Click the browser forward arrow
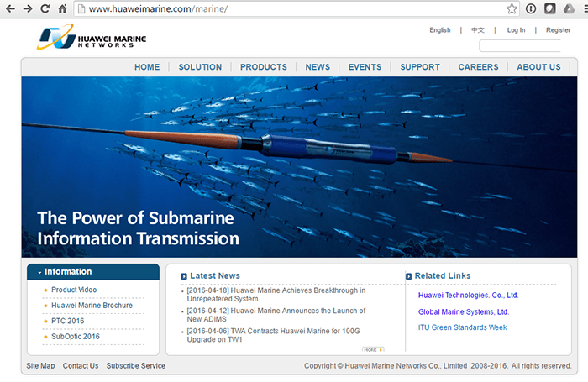The image size is (588, 382). tap(28, 8)
